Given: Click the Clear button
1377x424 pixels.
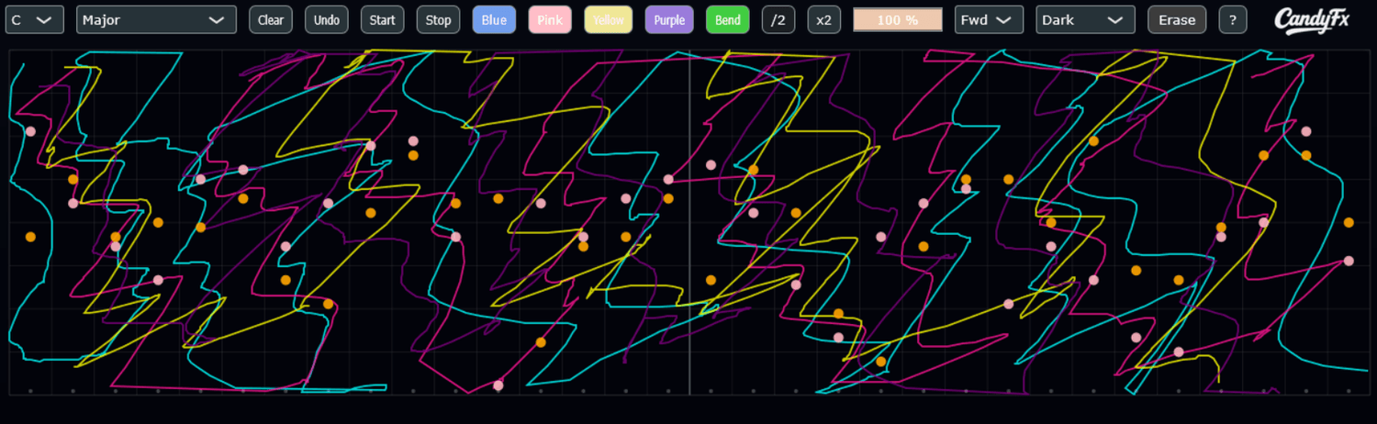Looking at the screenshot, I should coord(271,19).
